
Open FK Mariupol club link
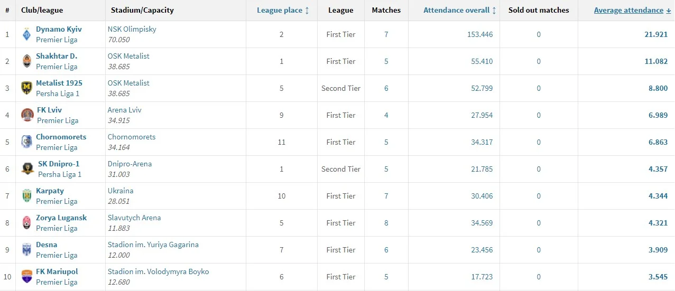(x=57, y=271)
